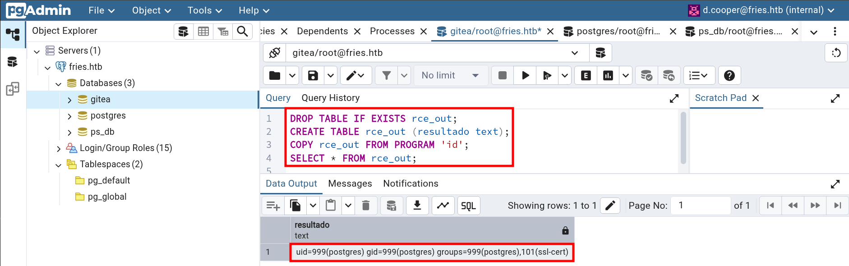Click the Explain Analyze chart icon

coord(608,75)
